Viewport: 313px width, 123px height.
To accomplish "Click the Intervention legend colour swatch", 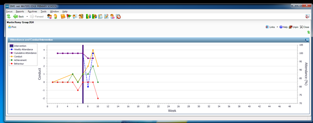I will point(12,46).
